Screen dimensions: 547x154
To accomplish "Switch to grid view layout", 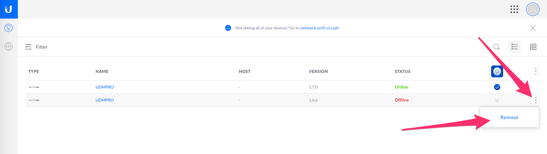I will tap(533, 47).
